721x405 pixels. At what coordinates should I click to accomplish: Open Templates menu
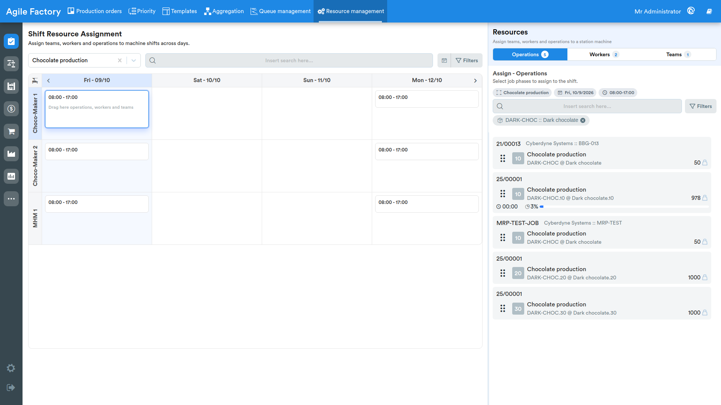[x=179, y=11]
